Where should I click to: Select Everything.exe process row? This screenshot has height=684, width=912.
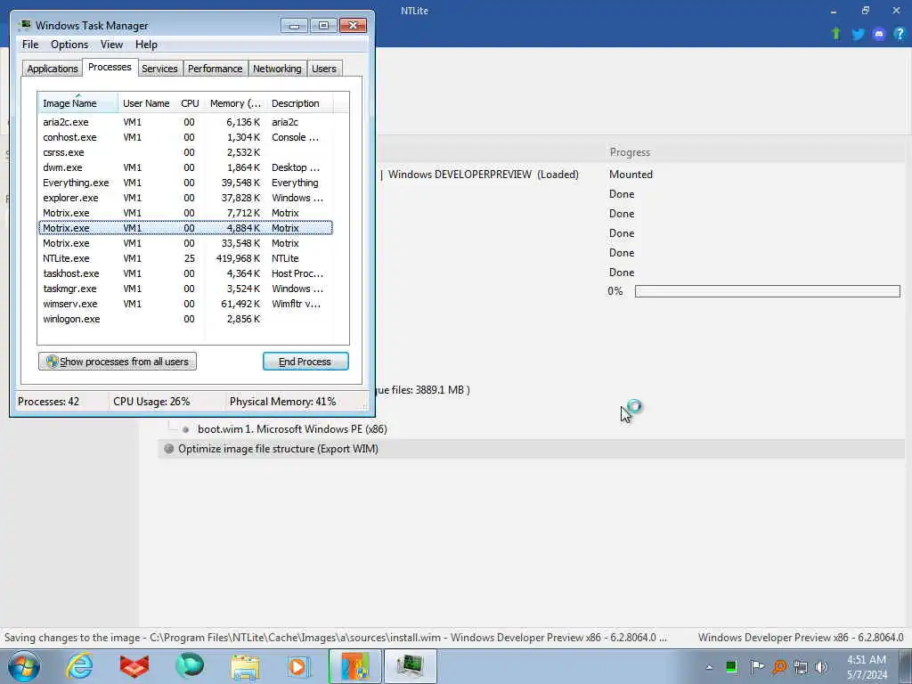tap(185, 183)
